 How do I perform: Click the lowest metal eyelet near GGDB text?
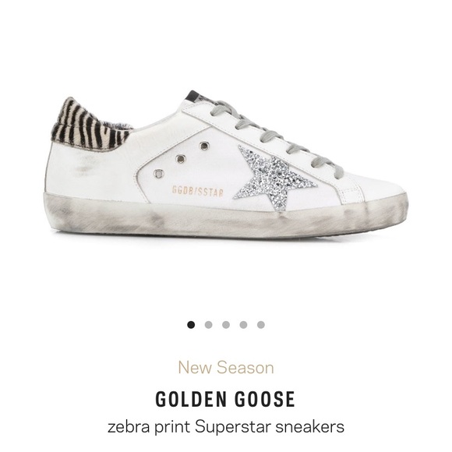(x=158, y=174)
